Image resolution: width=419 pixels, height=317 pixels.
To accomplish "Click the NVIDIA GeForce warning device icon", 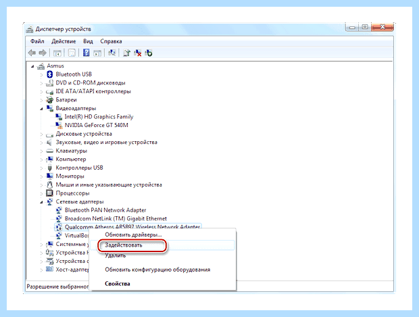I will pyautogui.click(x=59, y=125).
